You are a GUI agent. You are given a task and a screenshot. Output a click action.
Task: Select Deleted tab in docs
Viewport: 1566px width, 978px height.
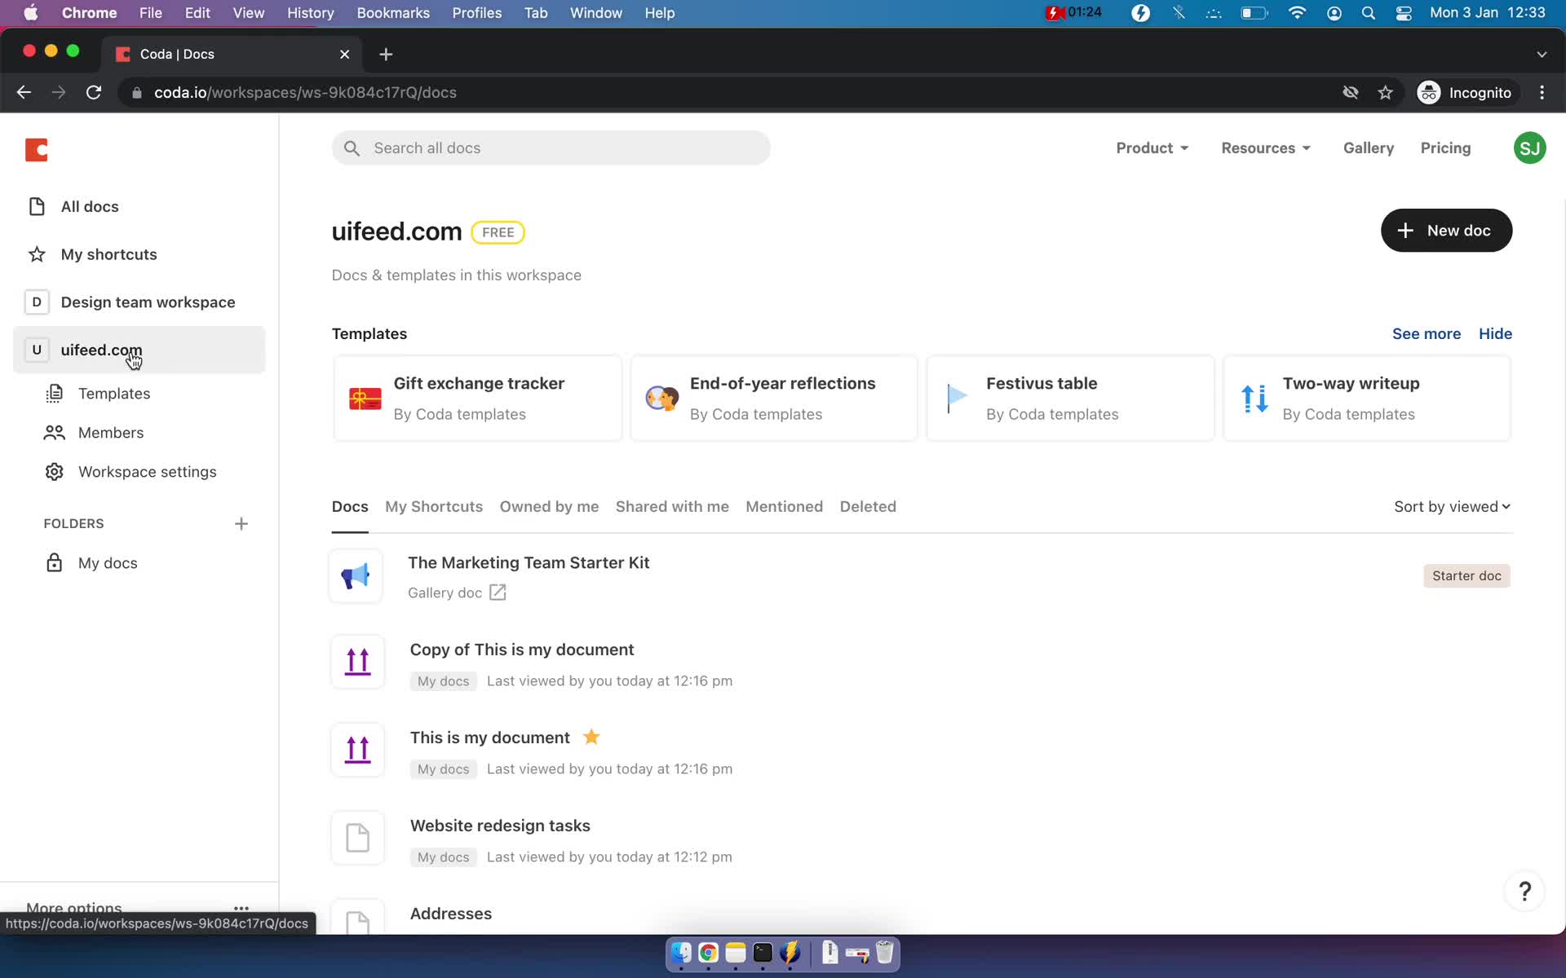(x=868, y=506)
